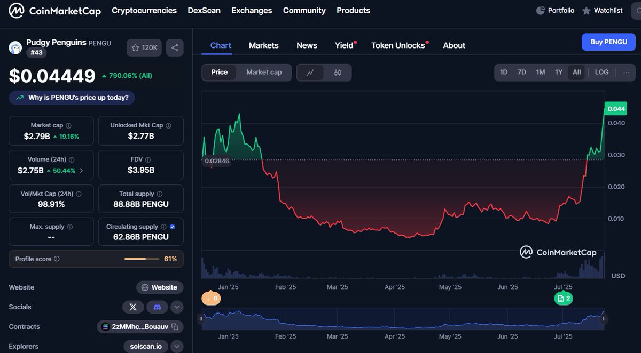Screen dimensions: 641x353
Task: Grab left handle of range navigator
Action: (x=201, y=319)
